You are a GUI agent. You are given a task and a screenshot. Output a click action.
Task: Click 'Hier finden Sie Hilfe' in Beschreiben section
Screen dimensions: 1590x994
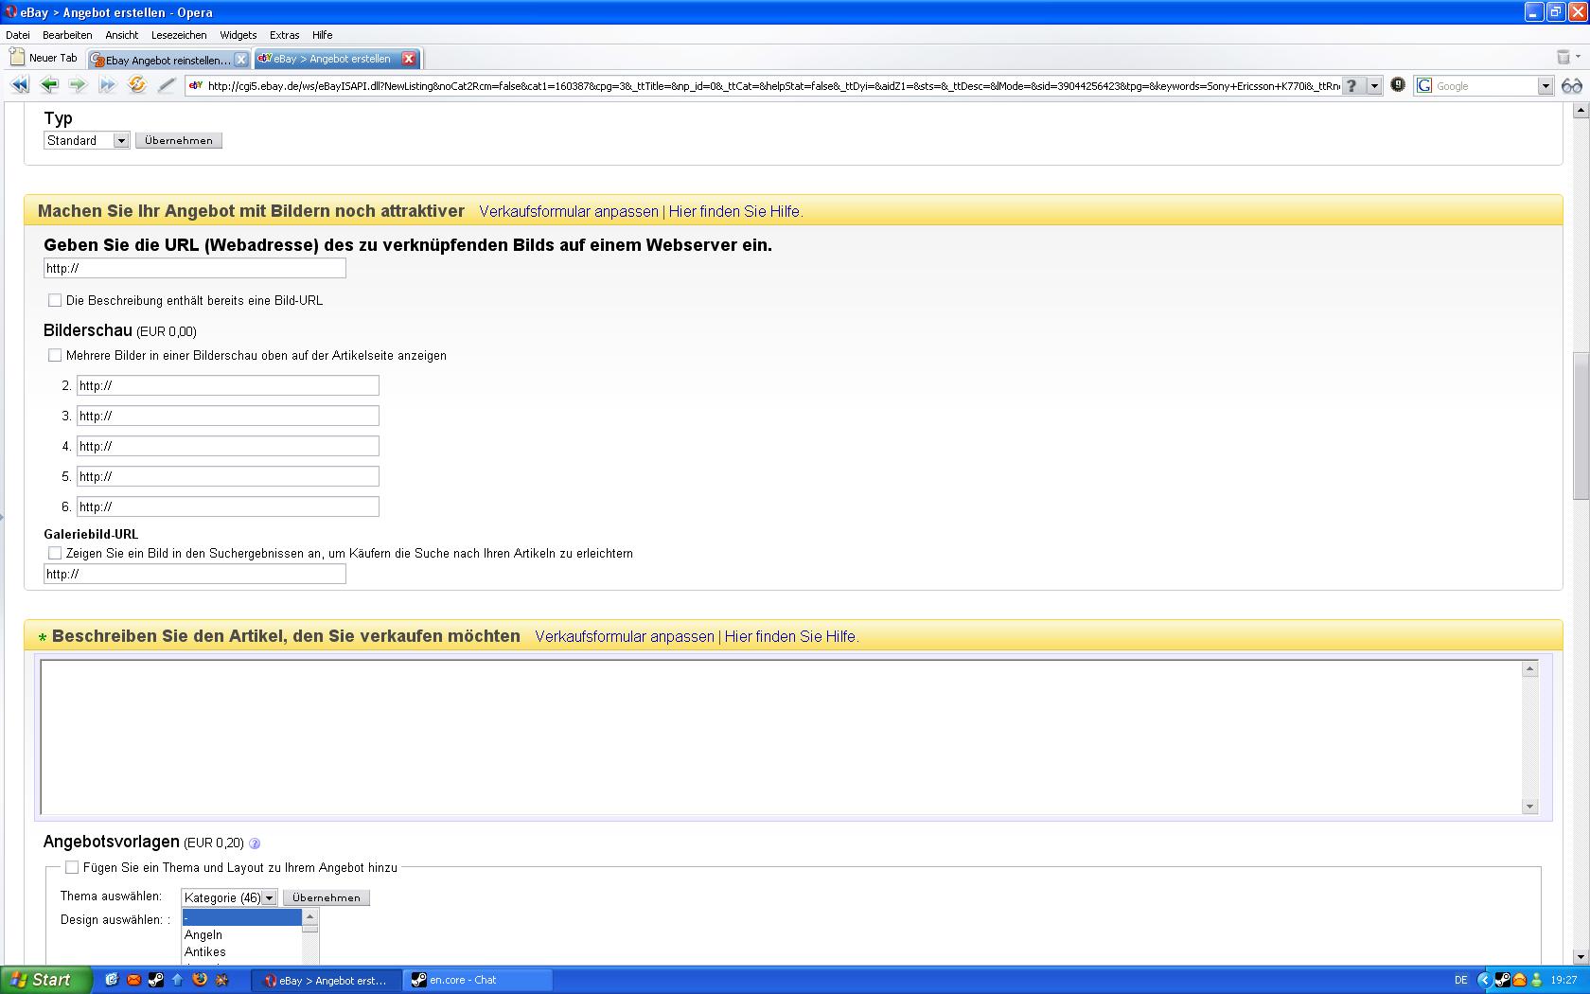tap(792, 637)
